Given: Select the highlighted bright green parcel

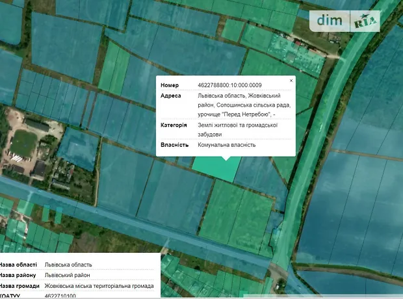Looking at the screenshot, I should 214,167.
